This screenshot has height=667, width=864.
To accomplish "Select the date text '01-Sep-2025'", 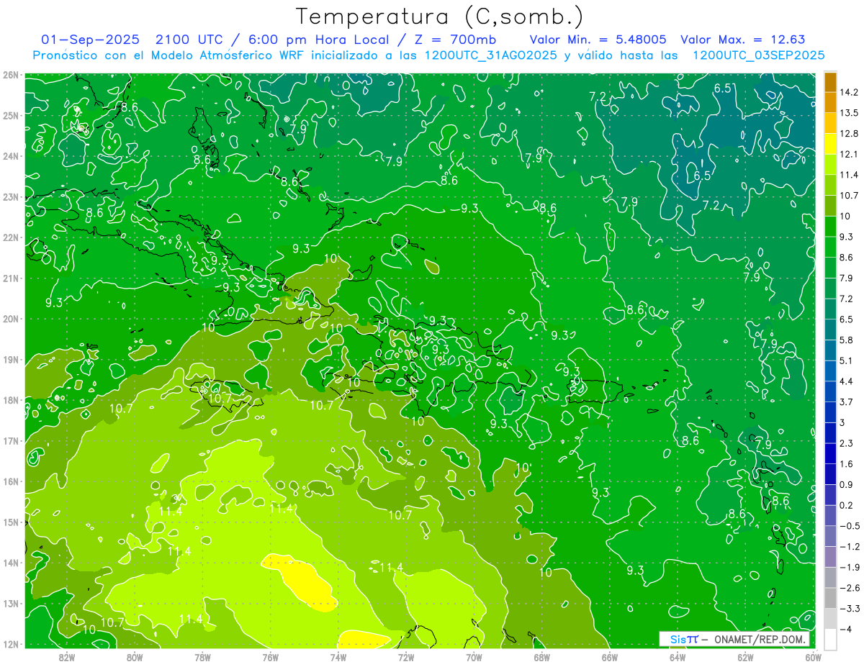I will tap(90, 40).
